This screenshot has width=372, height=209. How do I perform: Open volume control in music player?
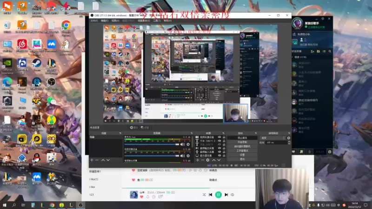[232, 195]
